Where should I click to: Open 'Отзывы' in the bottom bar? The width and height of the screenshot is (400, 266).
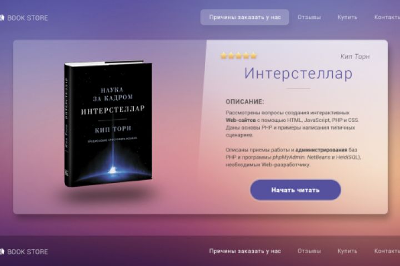coord(309,251)
